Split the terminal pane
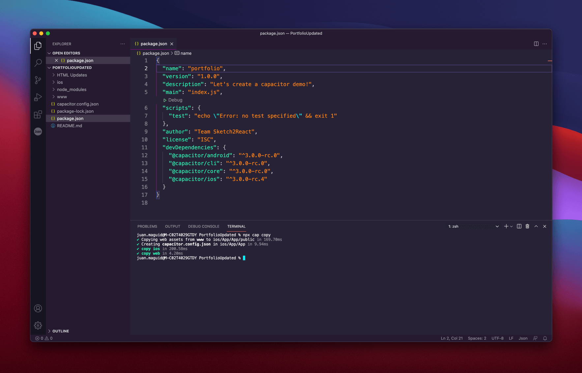 pyautogui.click(x=519, y=226)
